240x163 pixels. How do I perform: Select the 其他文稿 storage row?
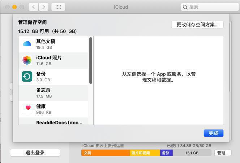pos(53,44)
